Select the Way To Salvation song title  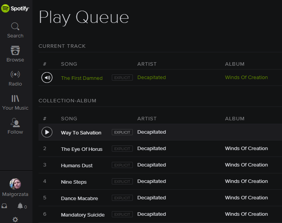pyautogui.click(x=81, y=133)
